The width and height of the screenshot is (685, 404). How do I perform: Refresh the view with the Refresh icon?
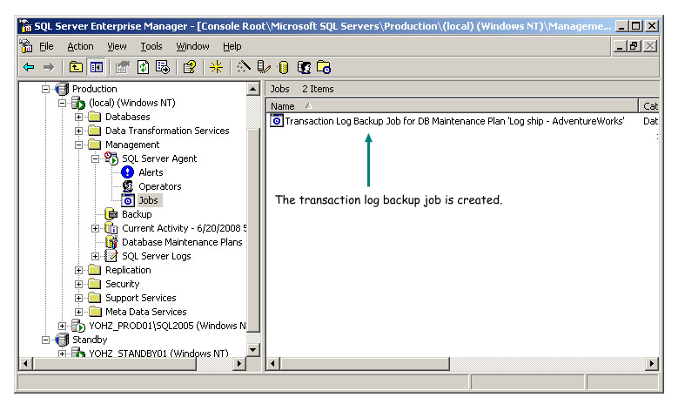click(143, 67)
